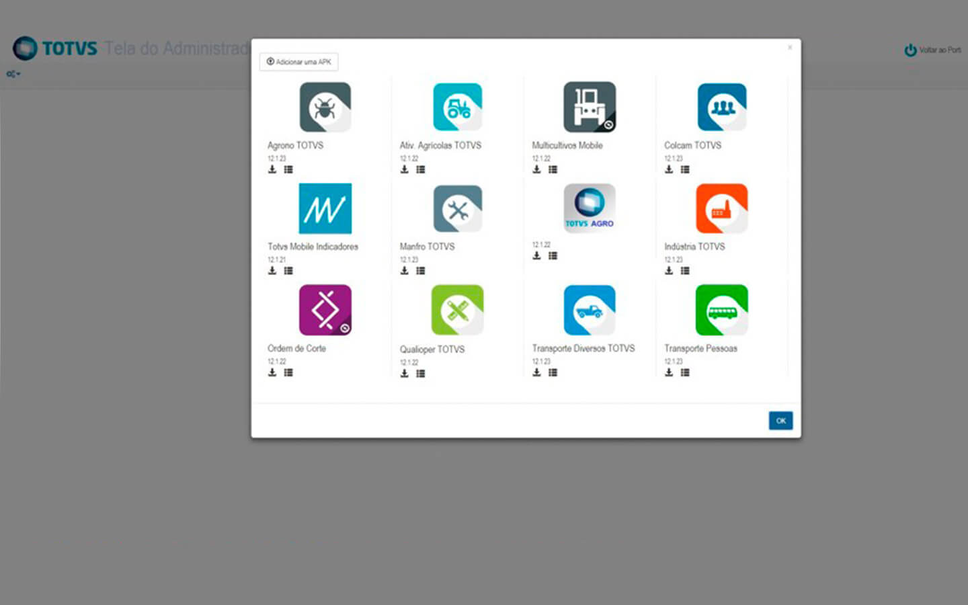Select the Totvs Mobile Indicadores icon

point(325,208)
